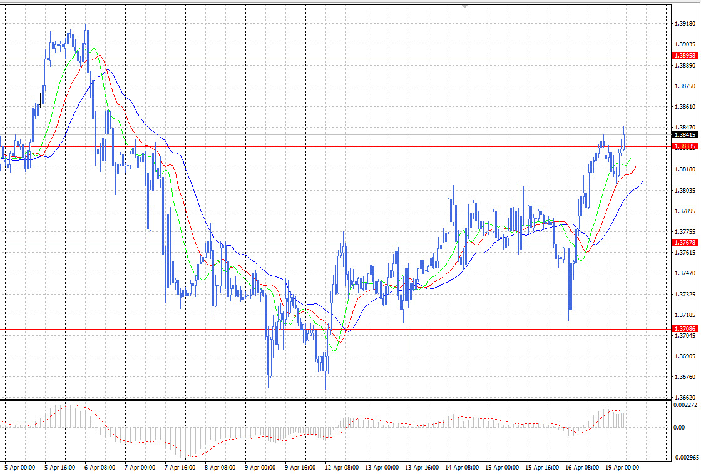Click the 1.38610 price scale label

[x=685, y=107]
